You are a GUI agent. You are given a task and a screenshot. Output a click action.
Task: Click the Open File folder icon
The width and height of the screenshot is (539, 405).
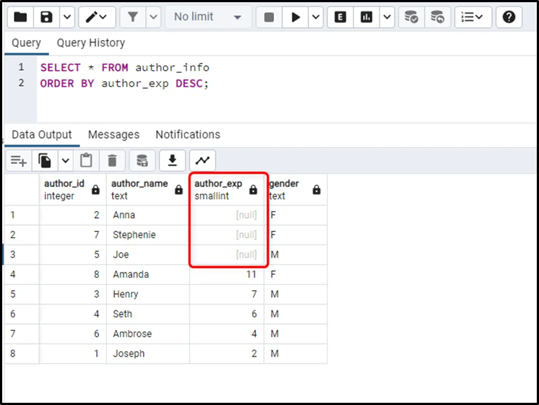click(20, 17)
